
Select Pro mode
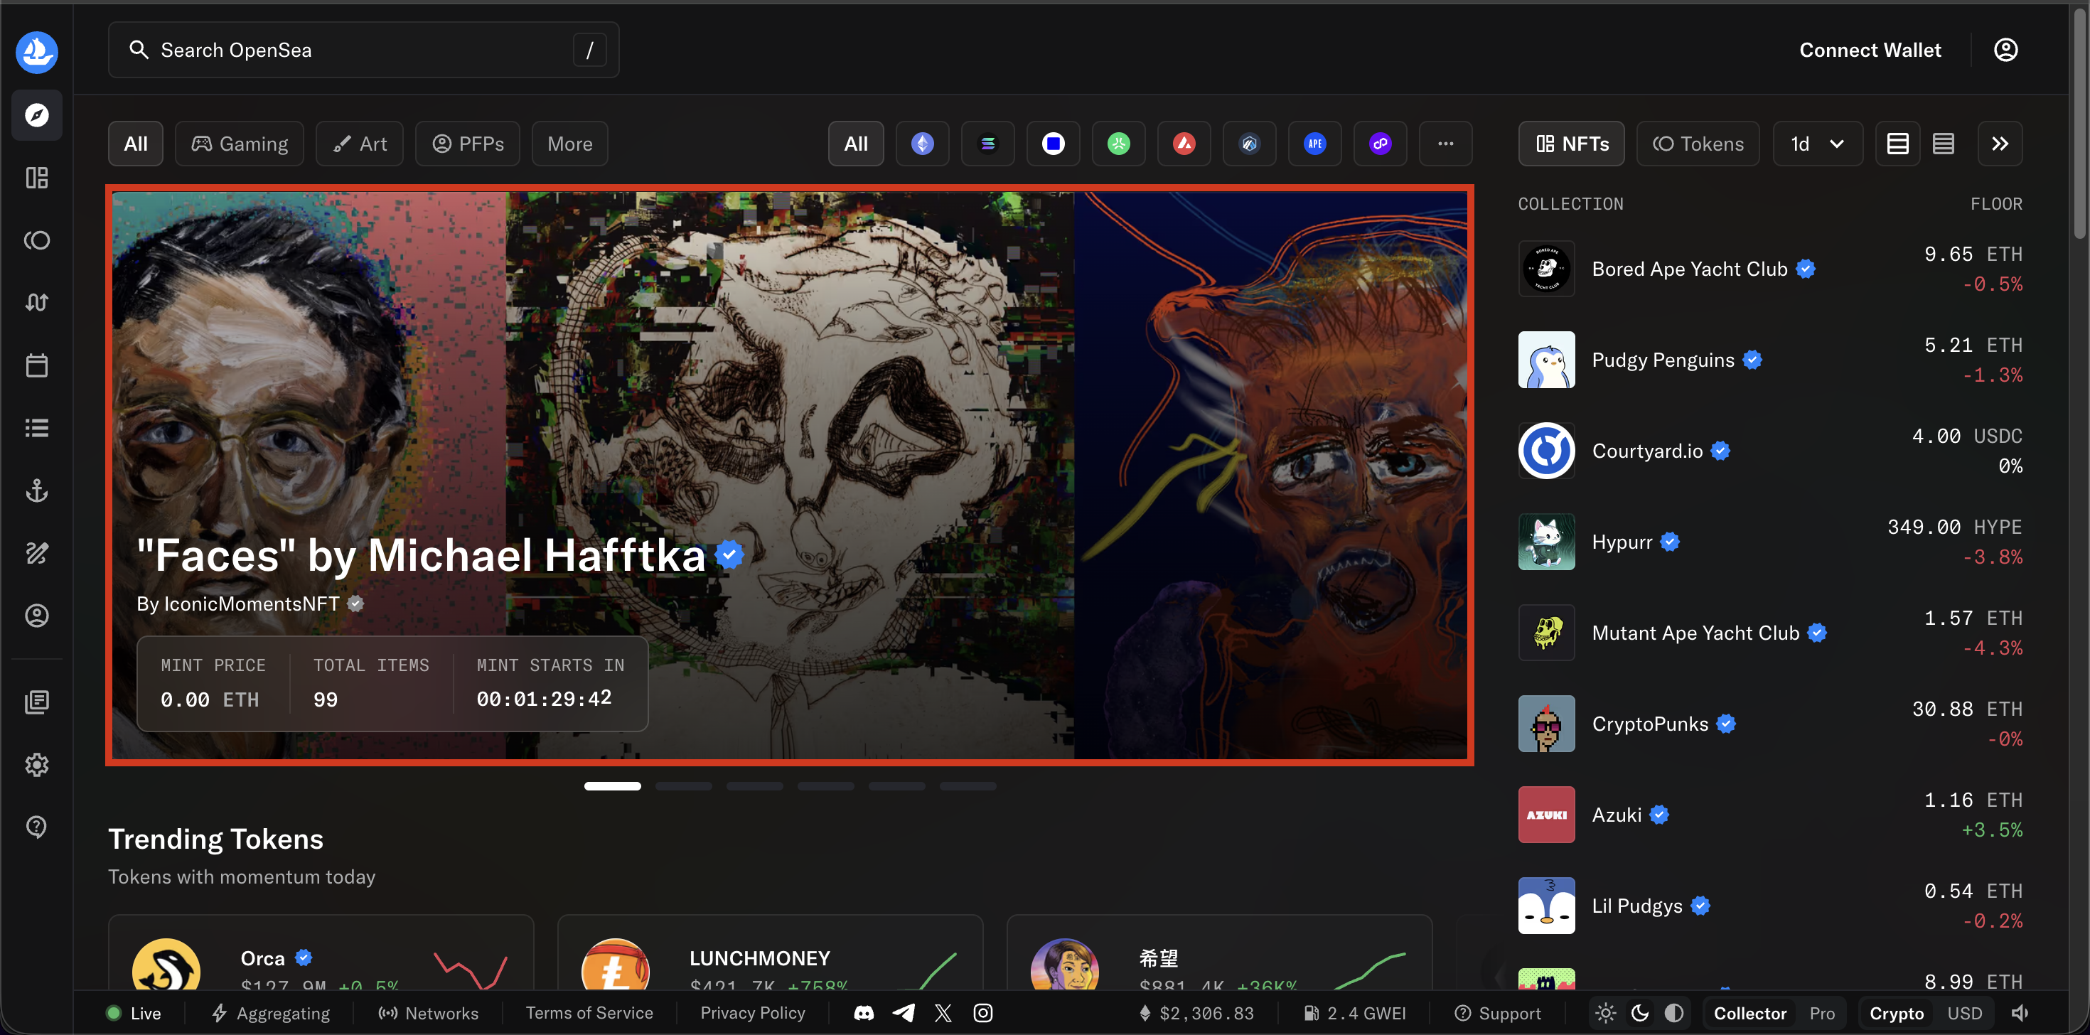pos(1821,1013)
